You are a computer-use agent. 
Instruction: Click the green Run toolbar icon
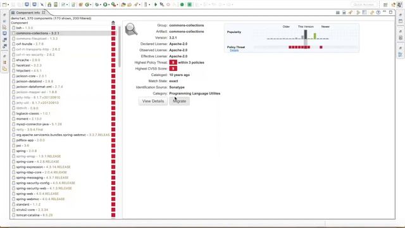click(105, 4)
